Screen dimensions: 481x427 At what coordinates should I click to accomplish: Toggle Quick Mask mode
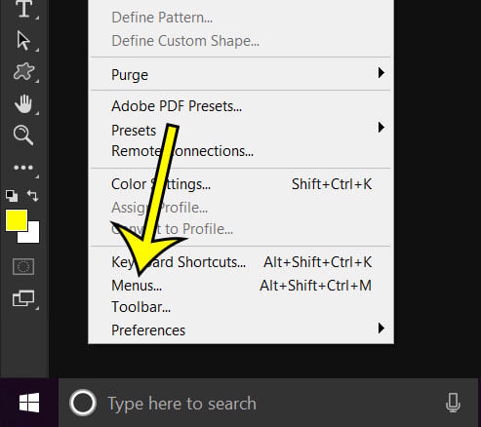click(23, 267)
